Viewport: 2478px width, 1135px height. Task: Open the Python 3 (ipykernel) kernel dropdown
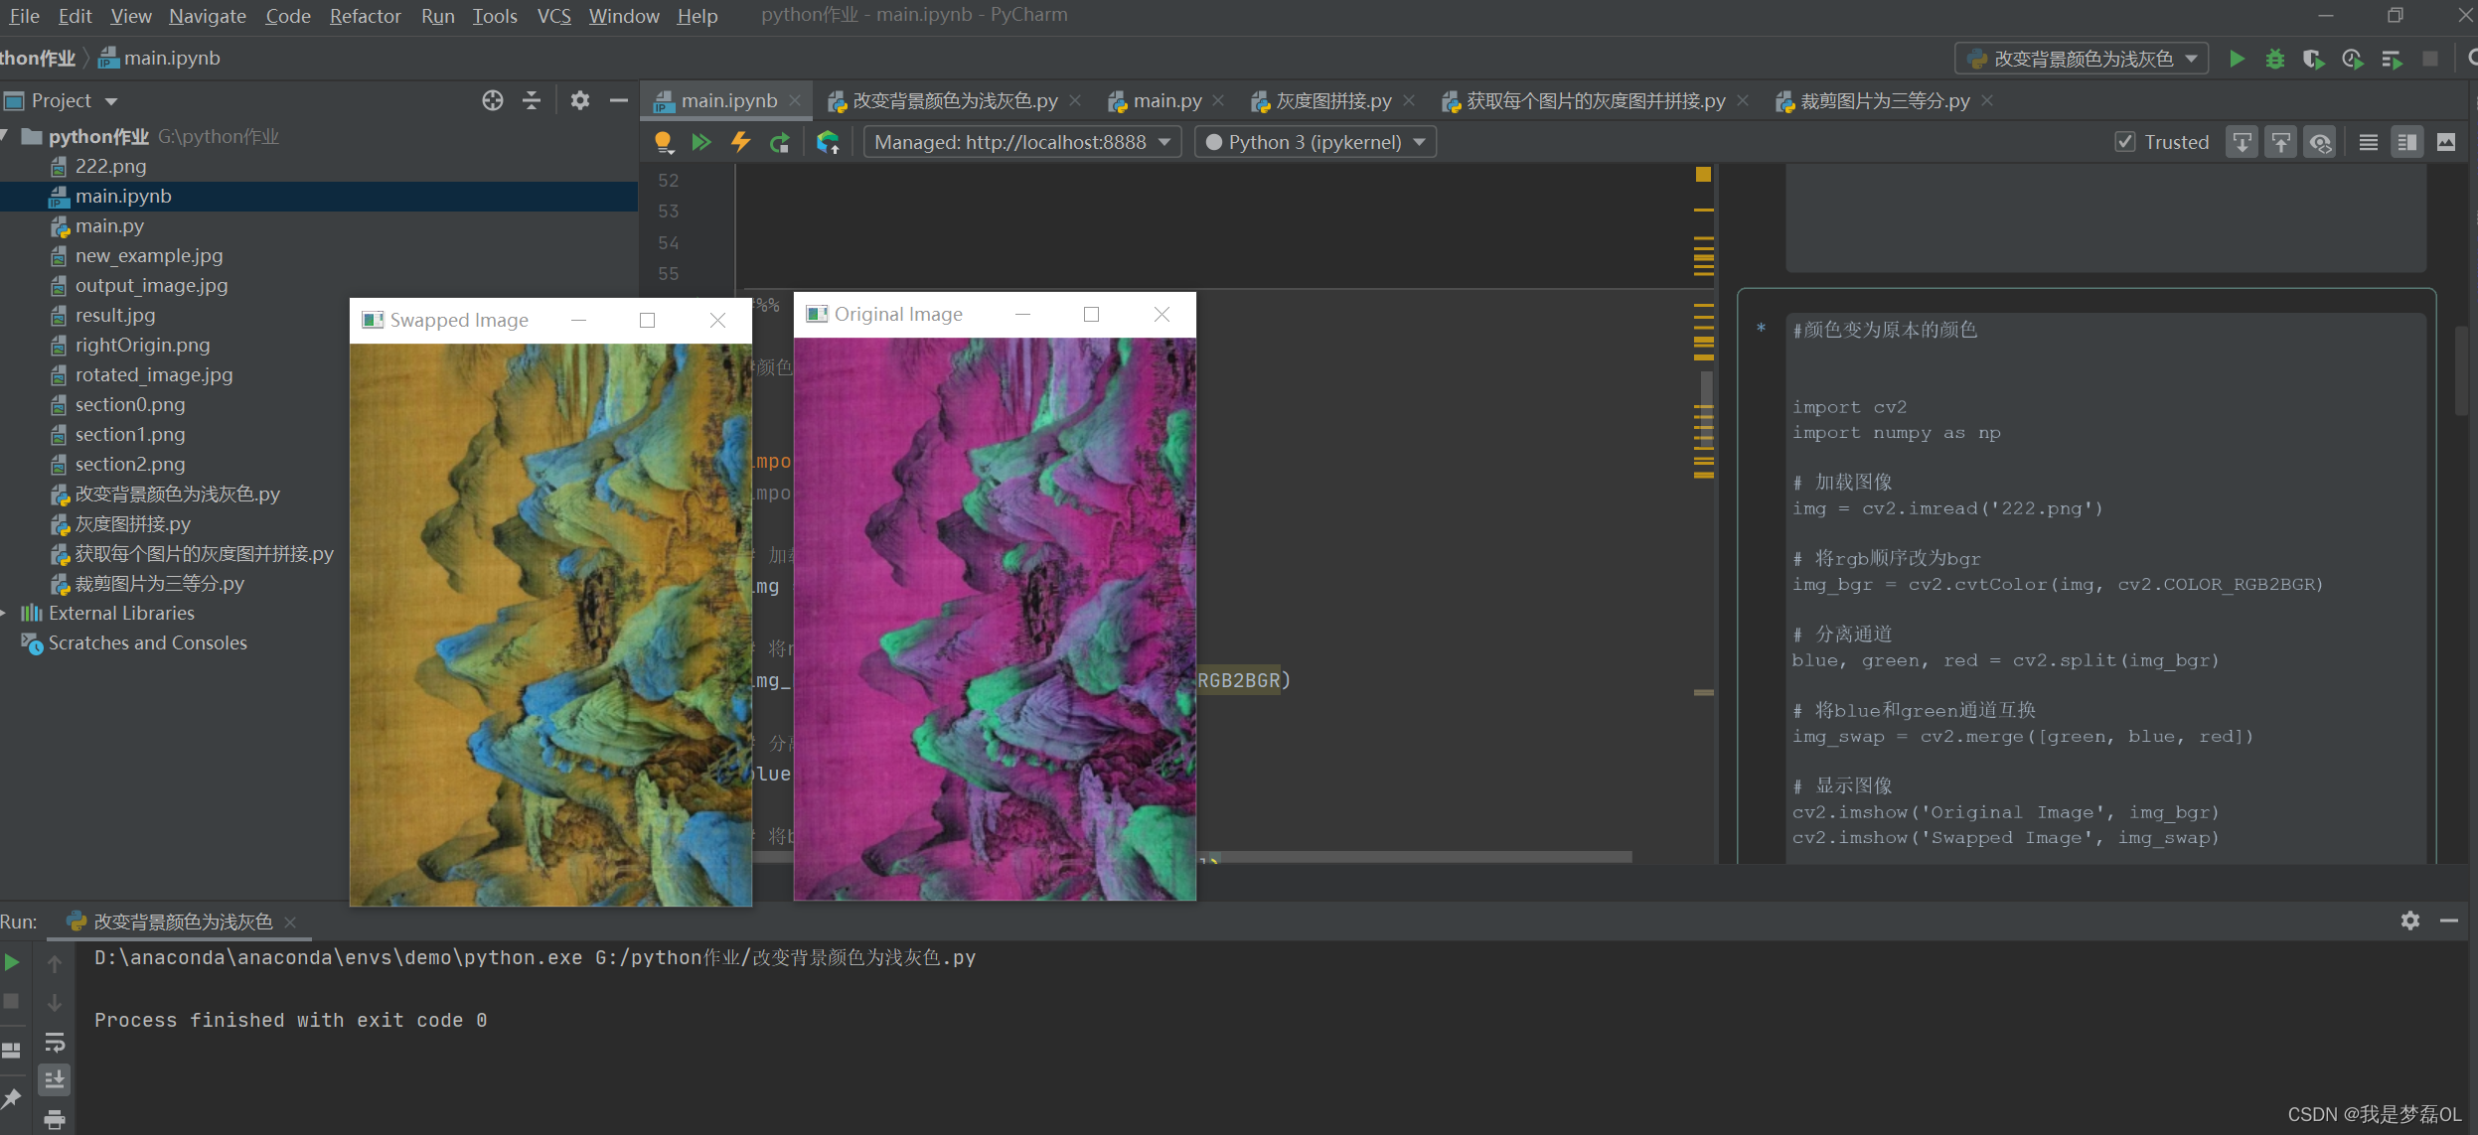[1316, 142]
